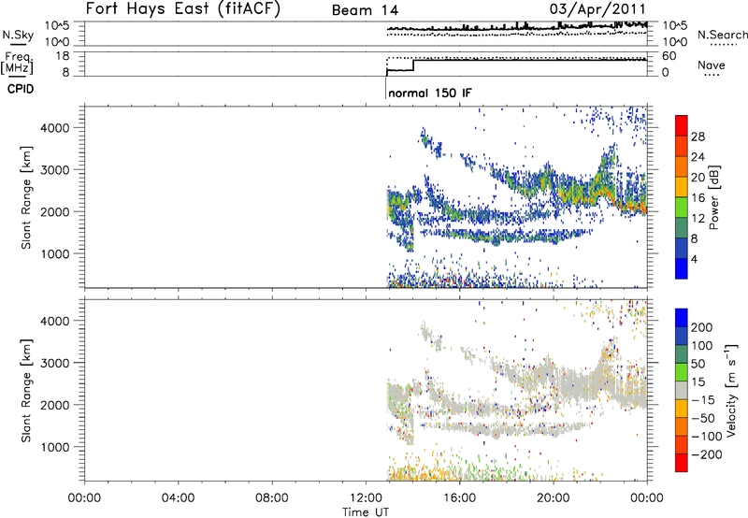
Task: Select the '-200' label on Velocity color bar
Action: coord(707,454)
